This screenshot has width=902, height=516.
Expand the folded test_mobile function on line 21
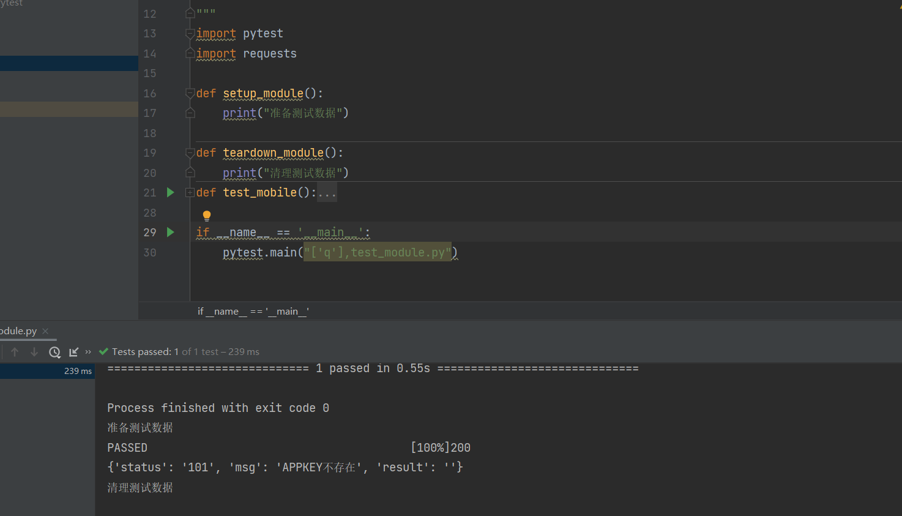(x=190, y=192)
